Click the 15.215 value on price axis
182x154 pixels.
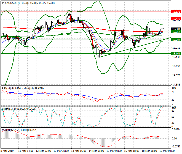point(176,48)
